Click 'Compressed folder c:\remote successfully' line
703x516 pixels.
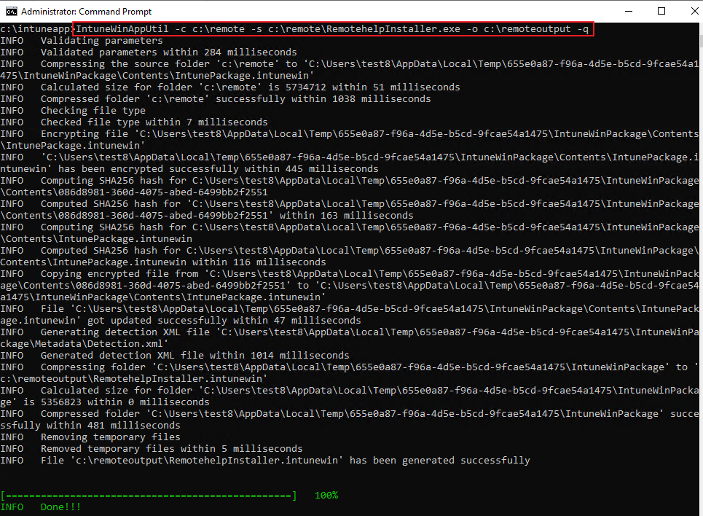pyautogui.click(x=215, y=99)
